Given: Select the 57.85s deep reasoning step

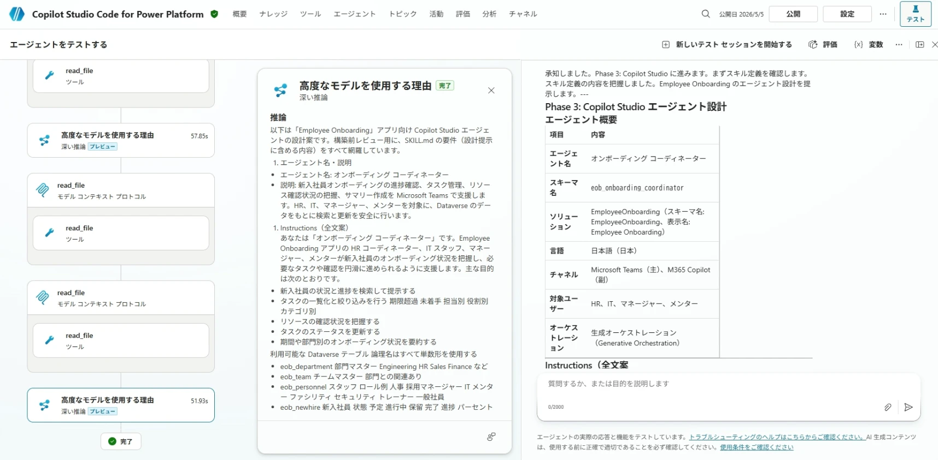Looking at the screenshot, I should [x=121, y=140].
